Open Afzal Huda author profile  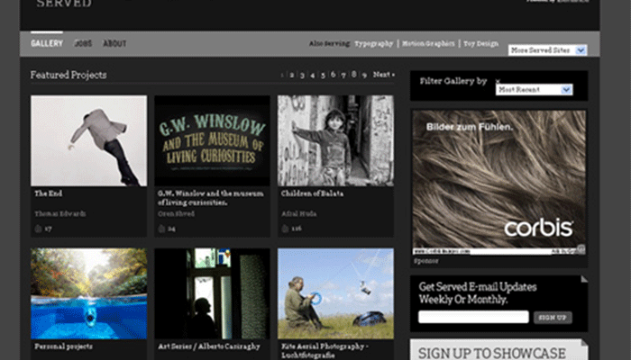click(298, 214)
